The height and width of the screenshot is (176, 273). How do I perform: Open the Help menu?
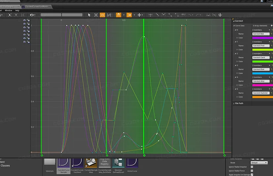17,11
